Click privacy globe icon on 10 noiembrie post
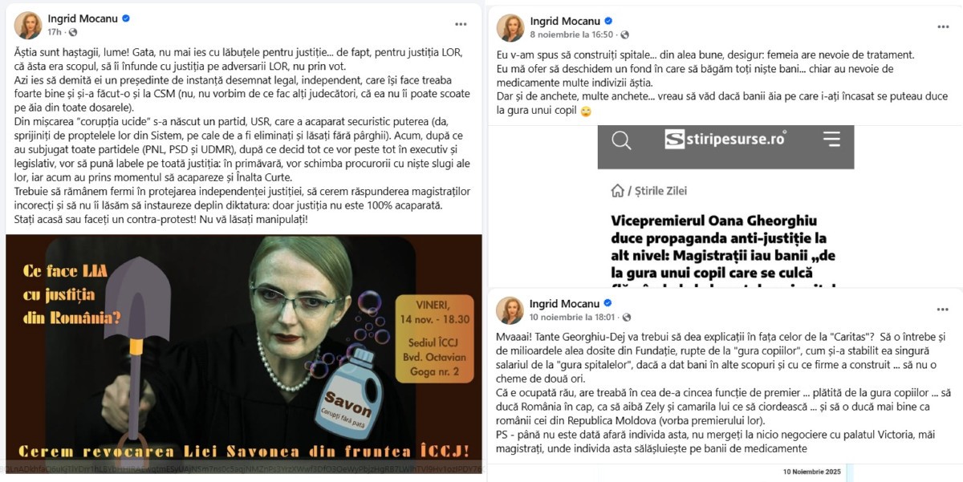Screen dimensions: 963x482 [625, 318]
